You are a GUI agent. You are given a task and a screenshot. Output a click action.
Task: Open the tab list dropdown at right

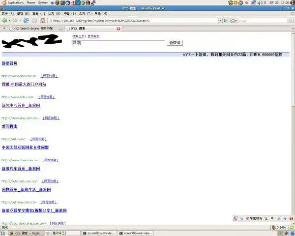coord(293,29)
